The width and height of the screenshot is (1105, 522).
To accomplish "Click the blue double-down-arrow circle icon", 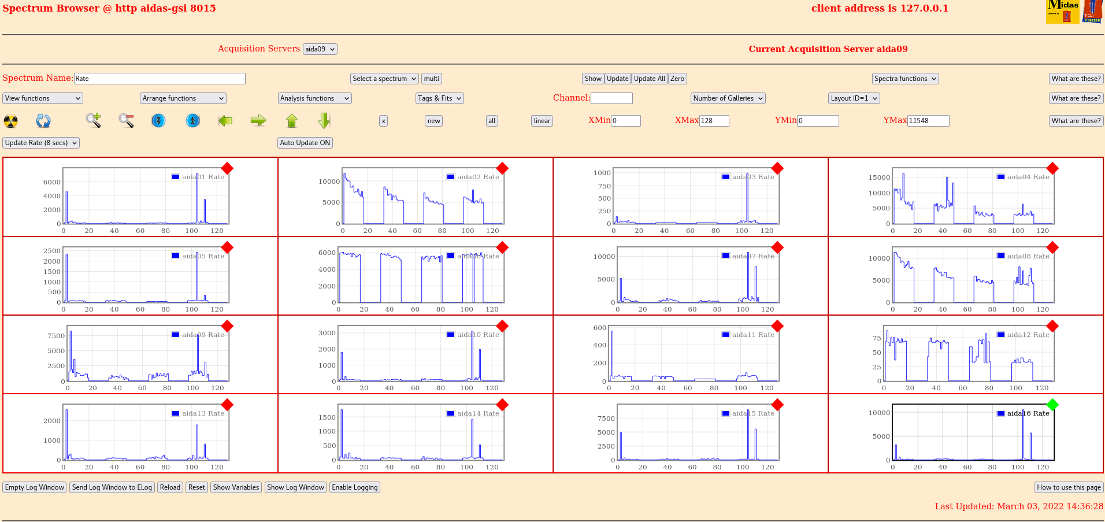I will tap(158, 120).
